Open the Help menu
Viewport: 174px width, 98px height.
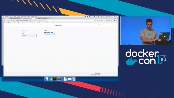[36, 16]
